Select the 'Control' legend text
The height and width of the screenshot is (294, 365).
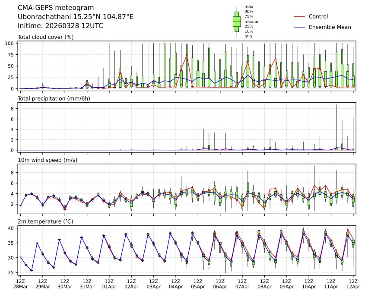pyautogui.click(x=318, y=16)
